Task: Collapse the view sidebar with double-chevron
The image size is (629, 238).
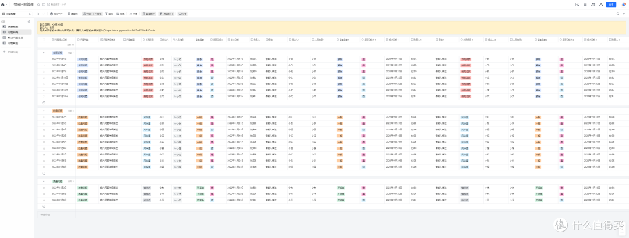Action: 30,13
